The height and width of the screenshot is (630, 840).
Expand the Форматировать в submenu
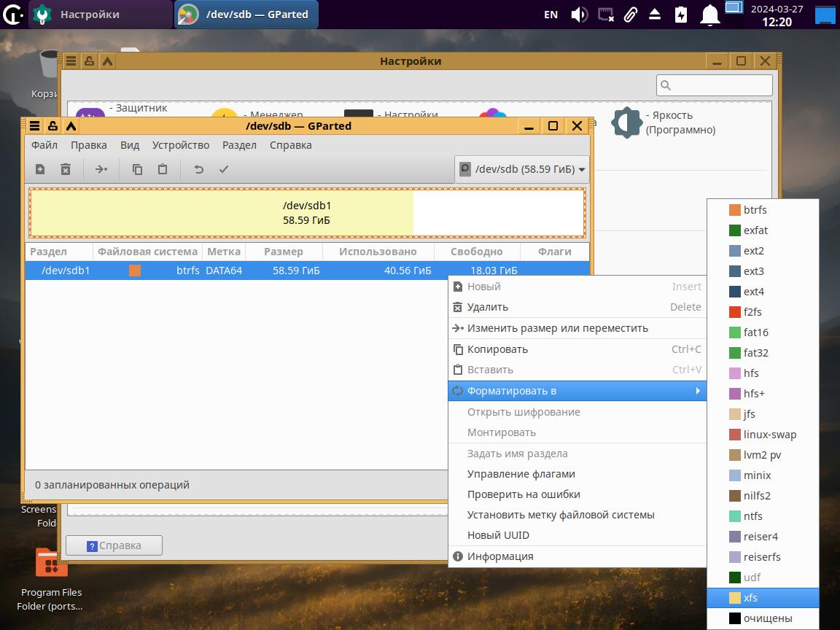click(x=577, y=391)
